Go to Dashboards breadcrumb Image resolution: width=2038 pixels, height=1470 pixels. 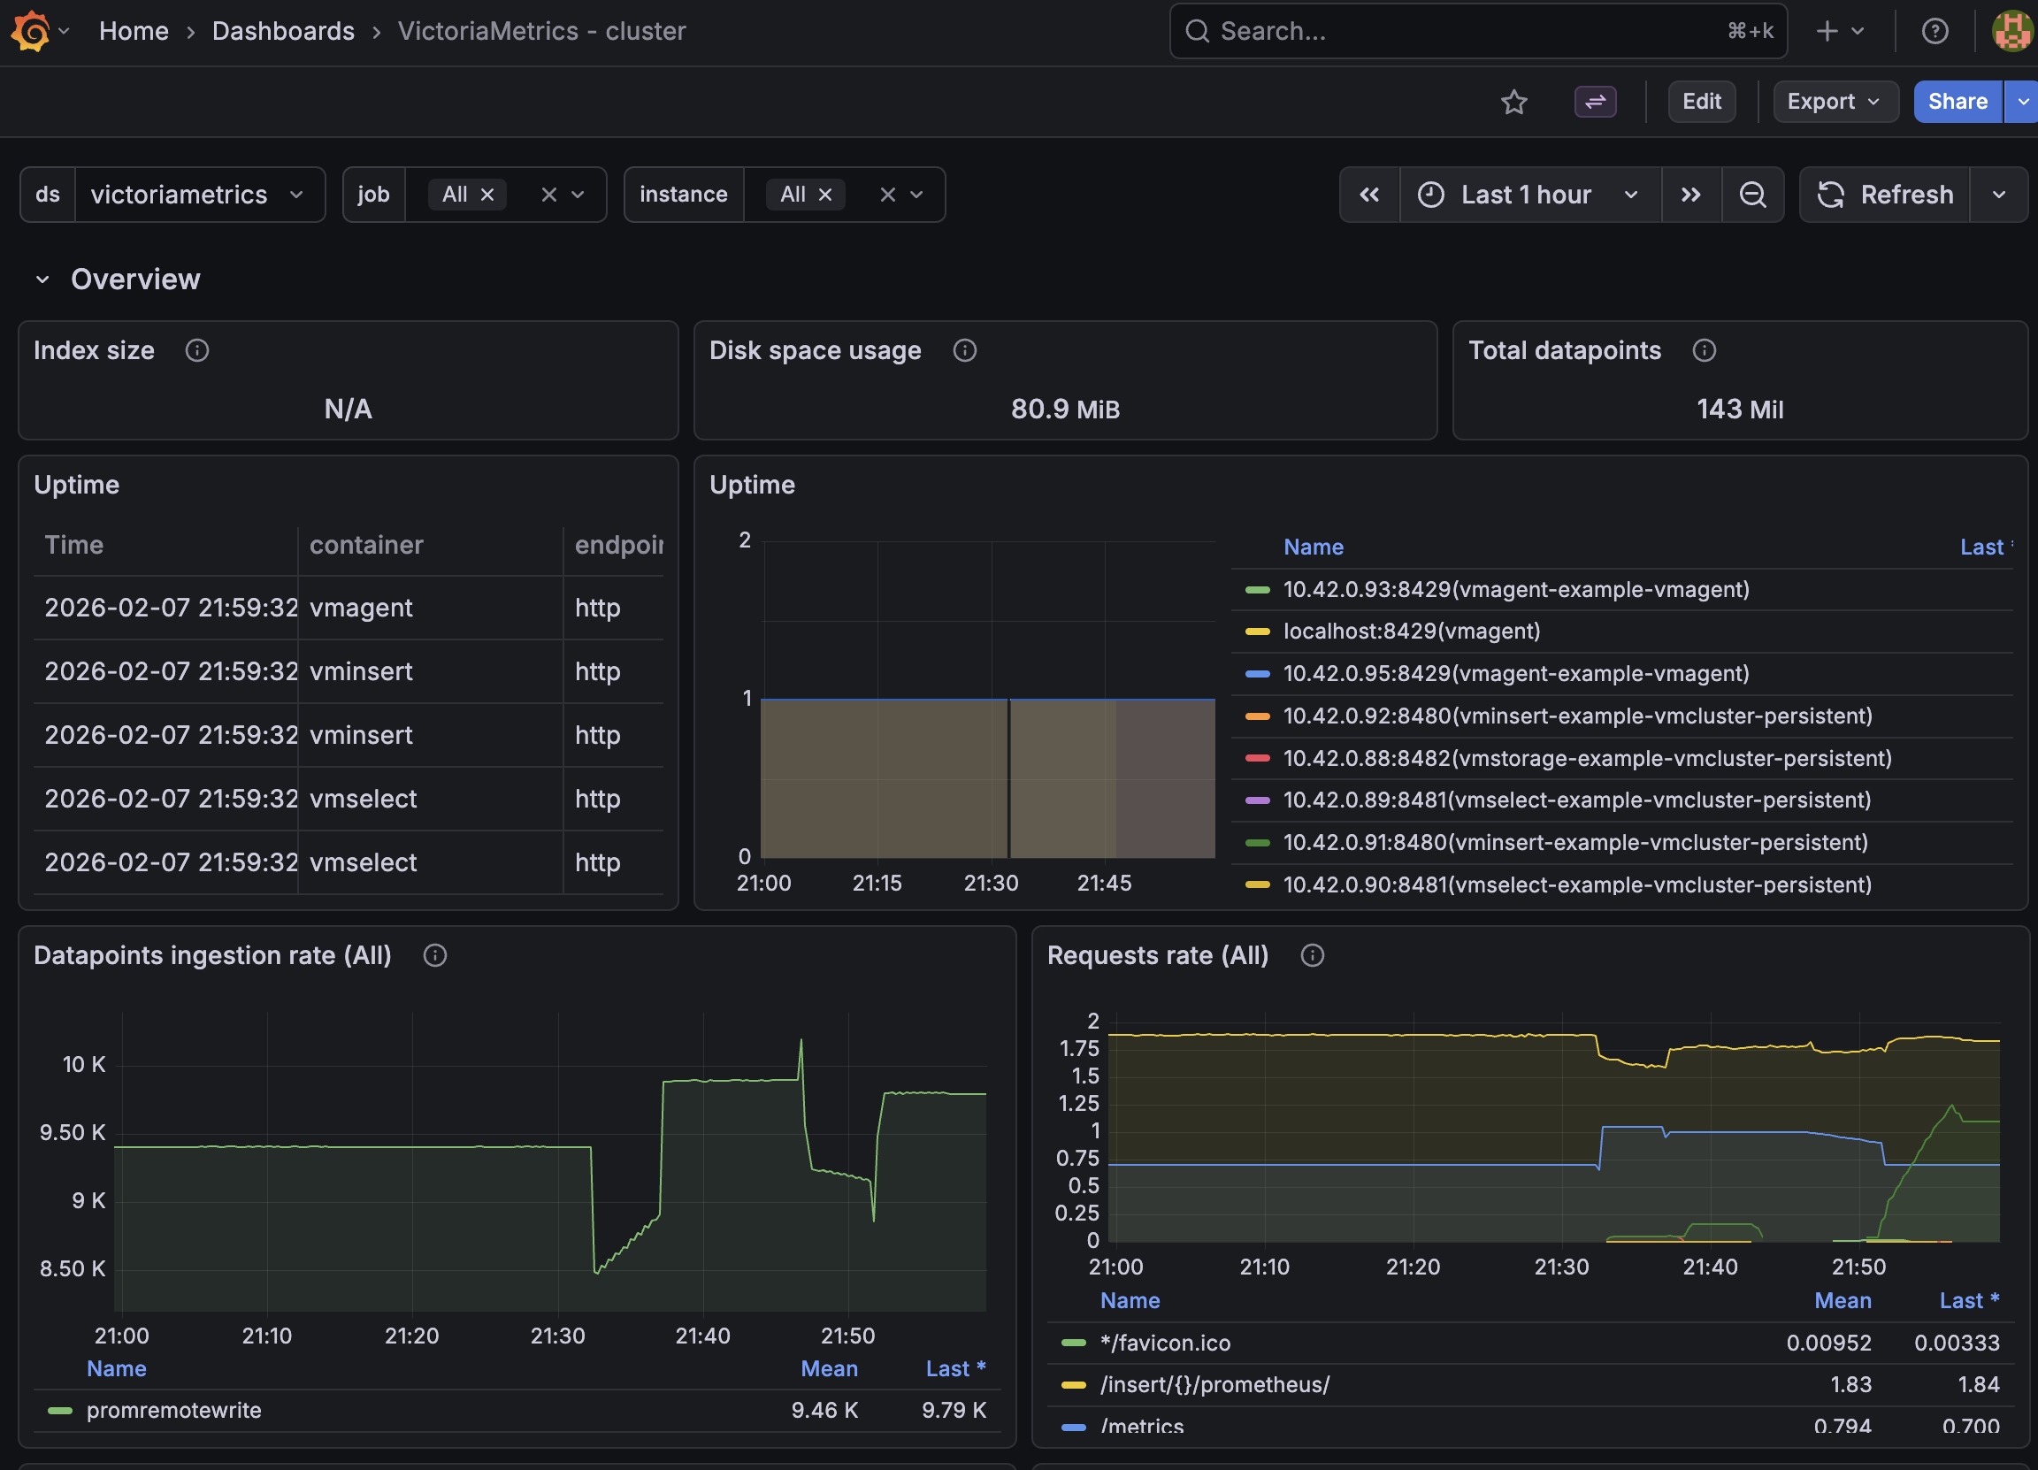click(x=283, y=32)
